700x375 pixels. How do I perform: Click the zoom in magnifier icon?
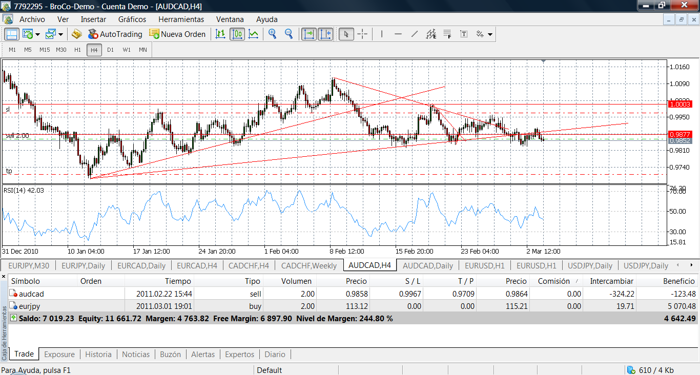(x=272, y=34)
